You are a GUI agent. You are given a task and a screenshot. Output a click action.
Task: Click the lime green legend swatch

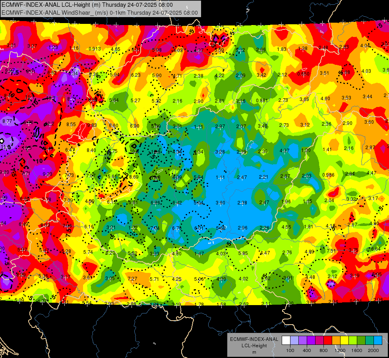point(352,340)
